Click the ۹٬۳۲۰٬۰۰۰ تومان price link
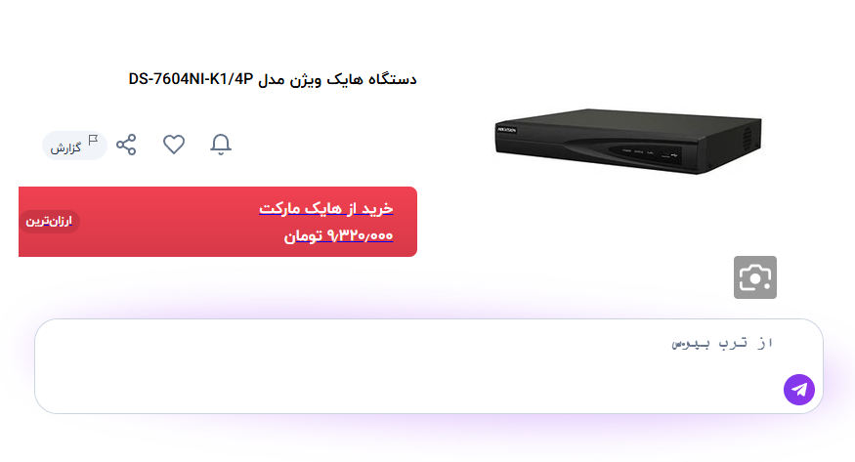The width and height of the screenshot is (855, 462). 338,236
